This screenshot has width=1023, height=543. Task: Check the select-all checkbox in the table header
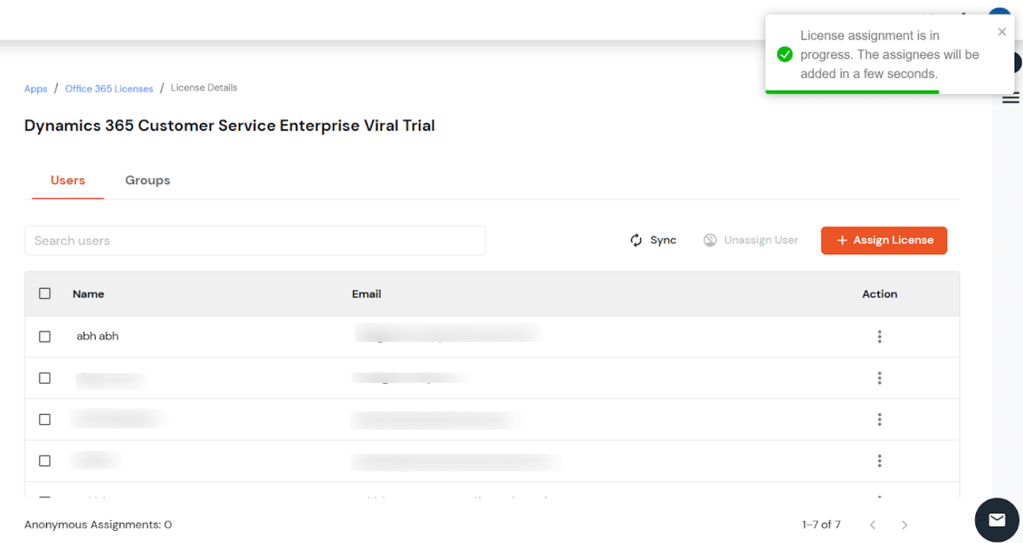45,292
